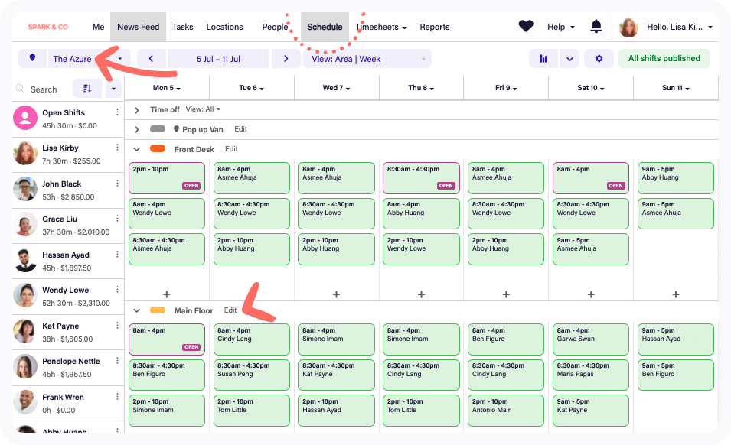Open the Tasks tab
The image size is (731, 445).
(x=182, y=27)
